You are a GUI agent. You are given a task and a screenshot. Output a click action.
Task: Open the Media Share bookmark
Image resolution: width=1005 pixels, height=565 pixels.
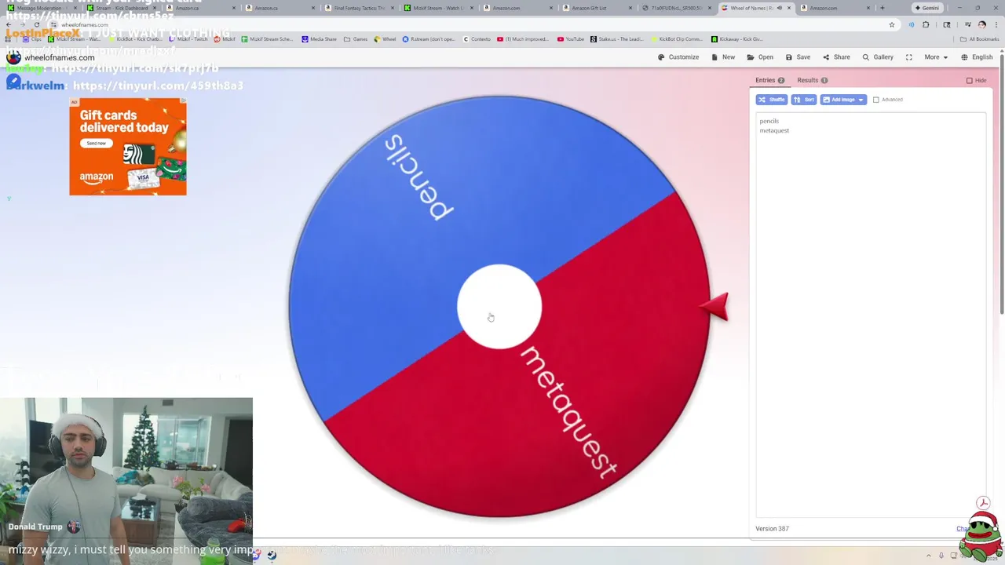[319, 39]
